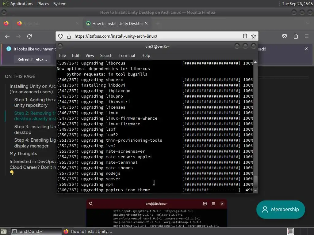Open a new Firefox tab with plus

coord(158,24)
